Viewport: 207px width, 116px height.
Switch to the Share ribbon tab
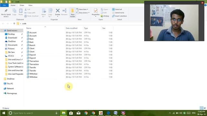(22, 5)
